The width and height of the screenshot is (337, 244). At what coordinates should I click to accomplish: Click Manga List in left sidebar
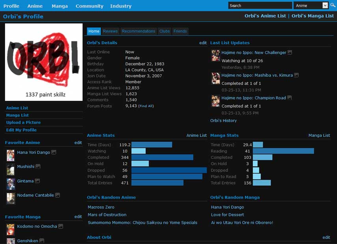tap(17, 115)
